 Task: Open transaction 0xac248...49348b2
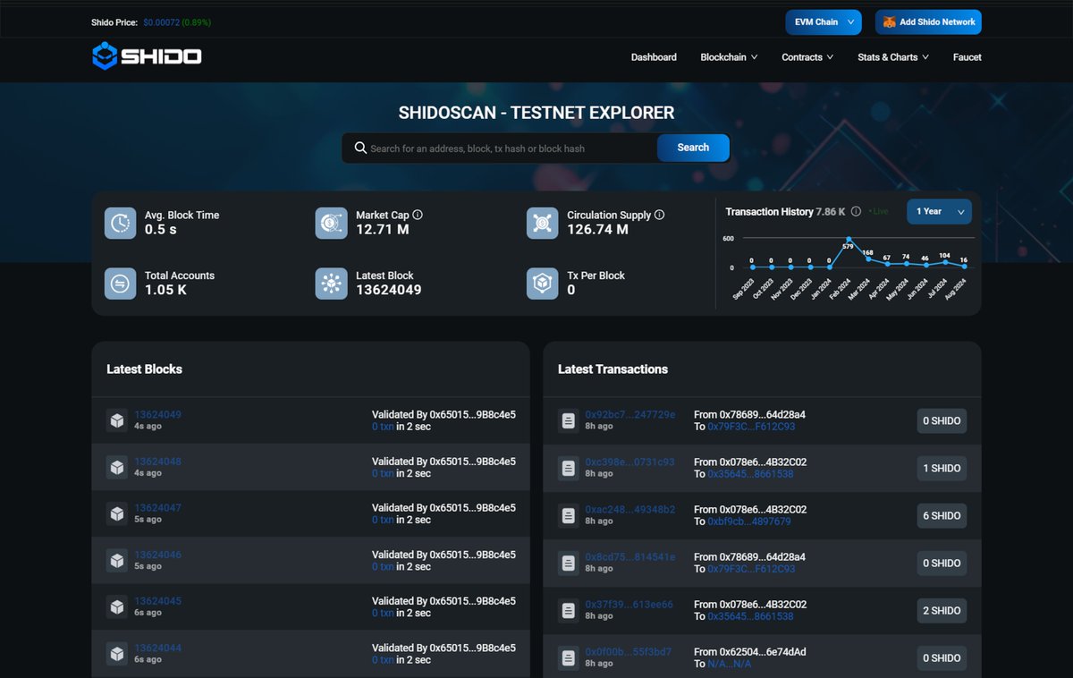point(630,510)
